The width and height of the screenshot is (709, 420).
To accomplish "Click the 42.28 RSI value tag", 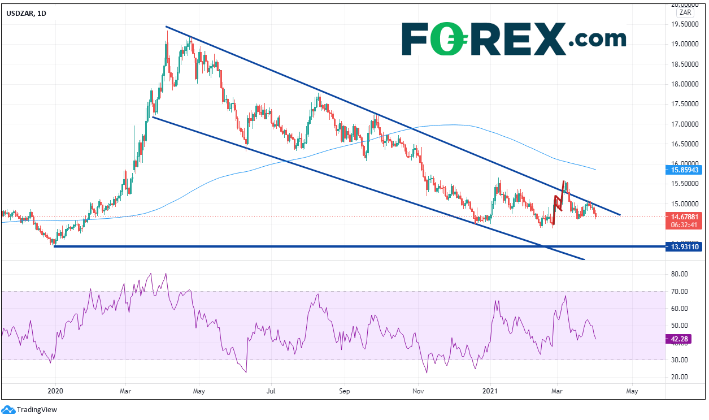I will (677, 339).
